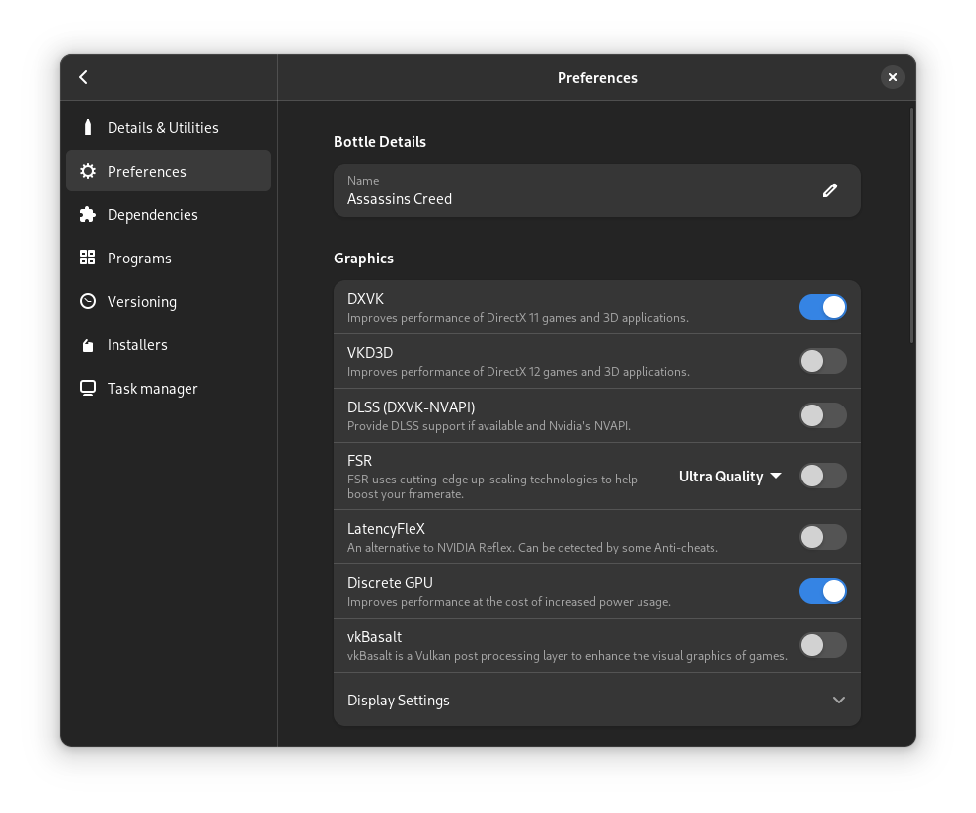Switch to the Versioning section
The height and width of the screenshot is (813, 976).
[142, 301]
